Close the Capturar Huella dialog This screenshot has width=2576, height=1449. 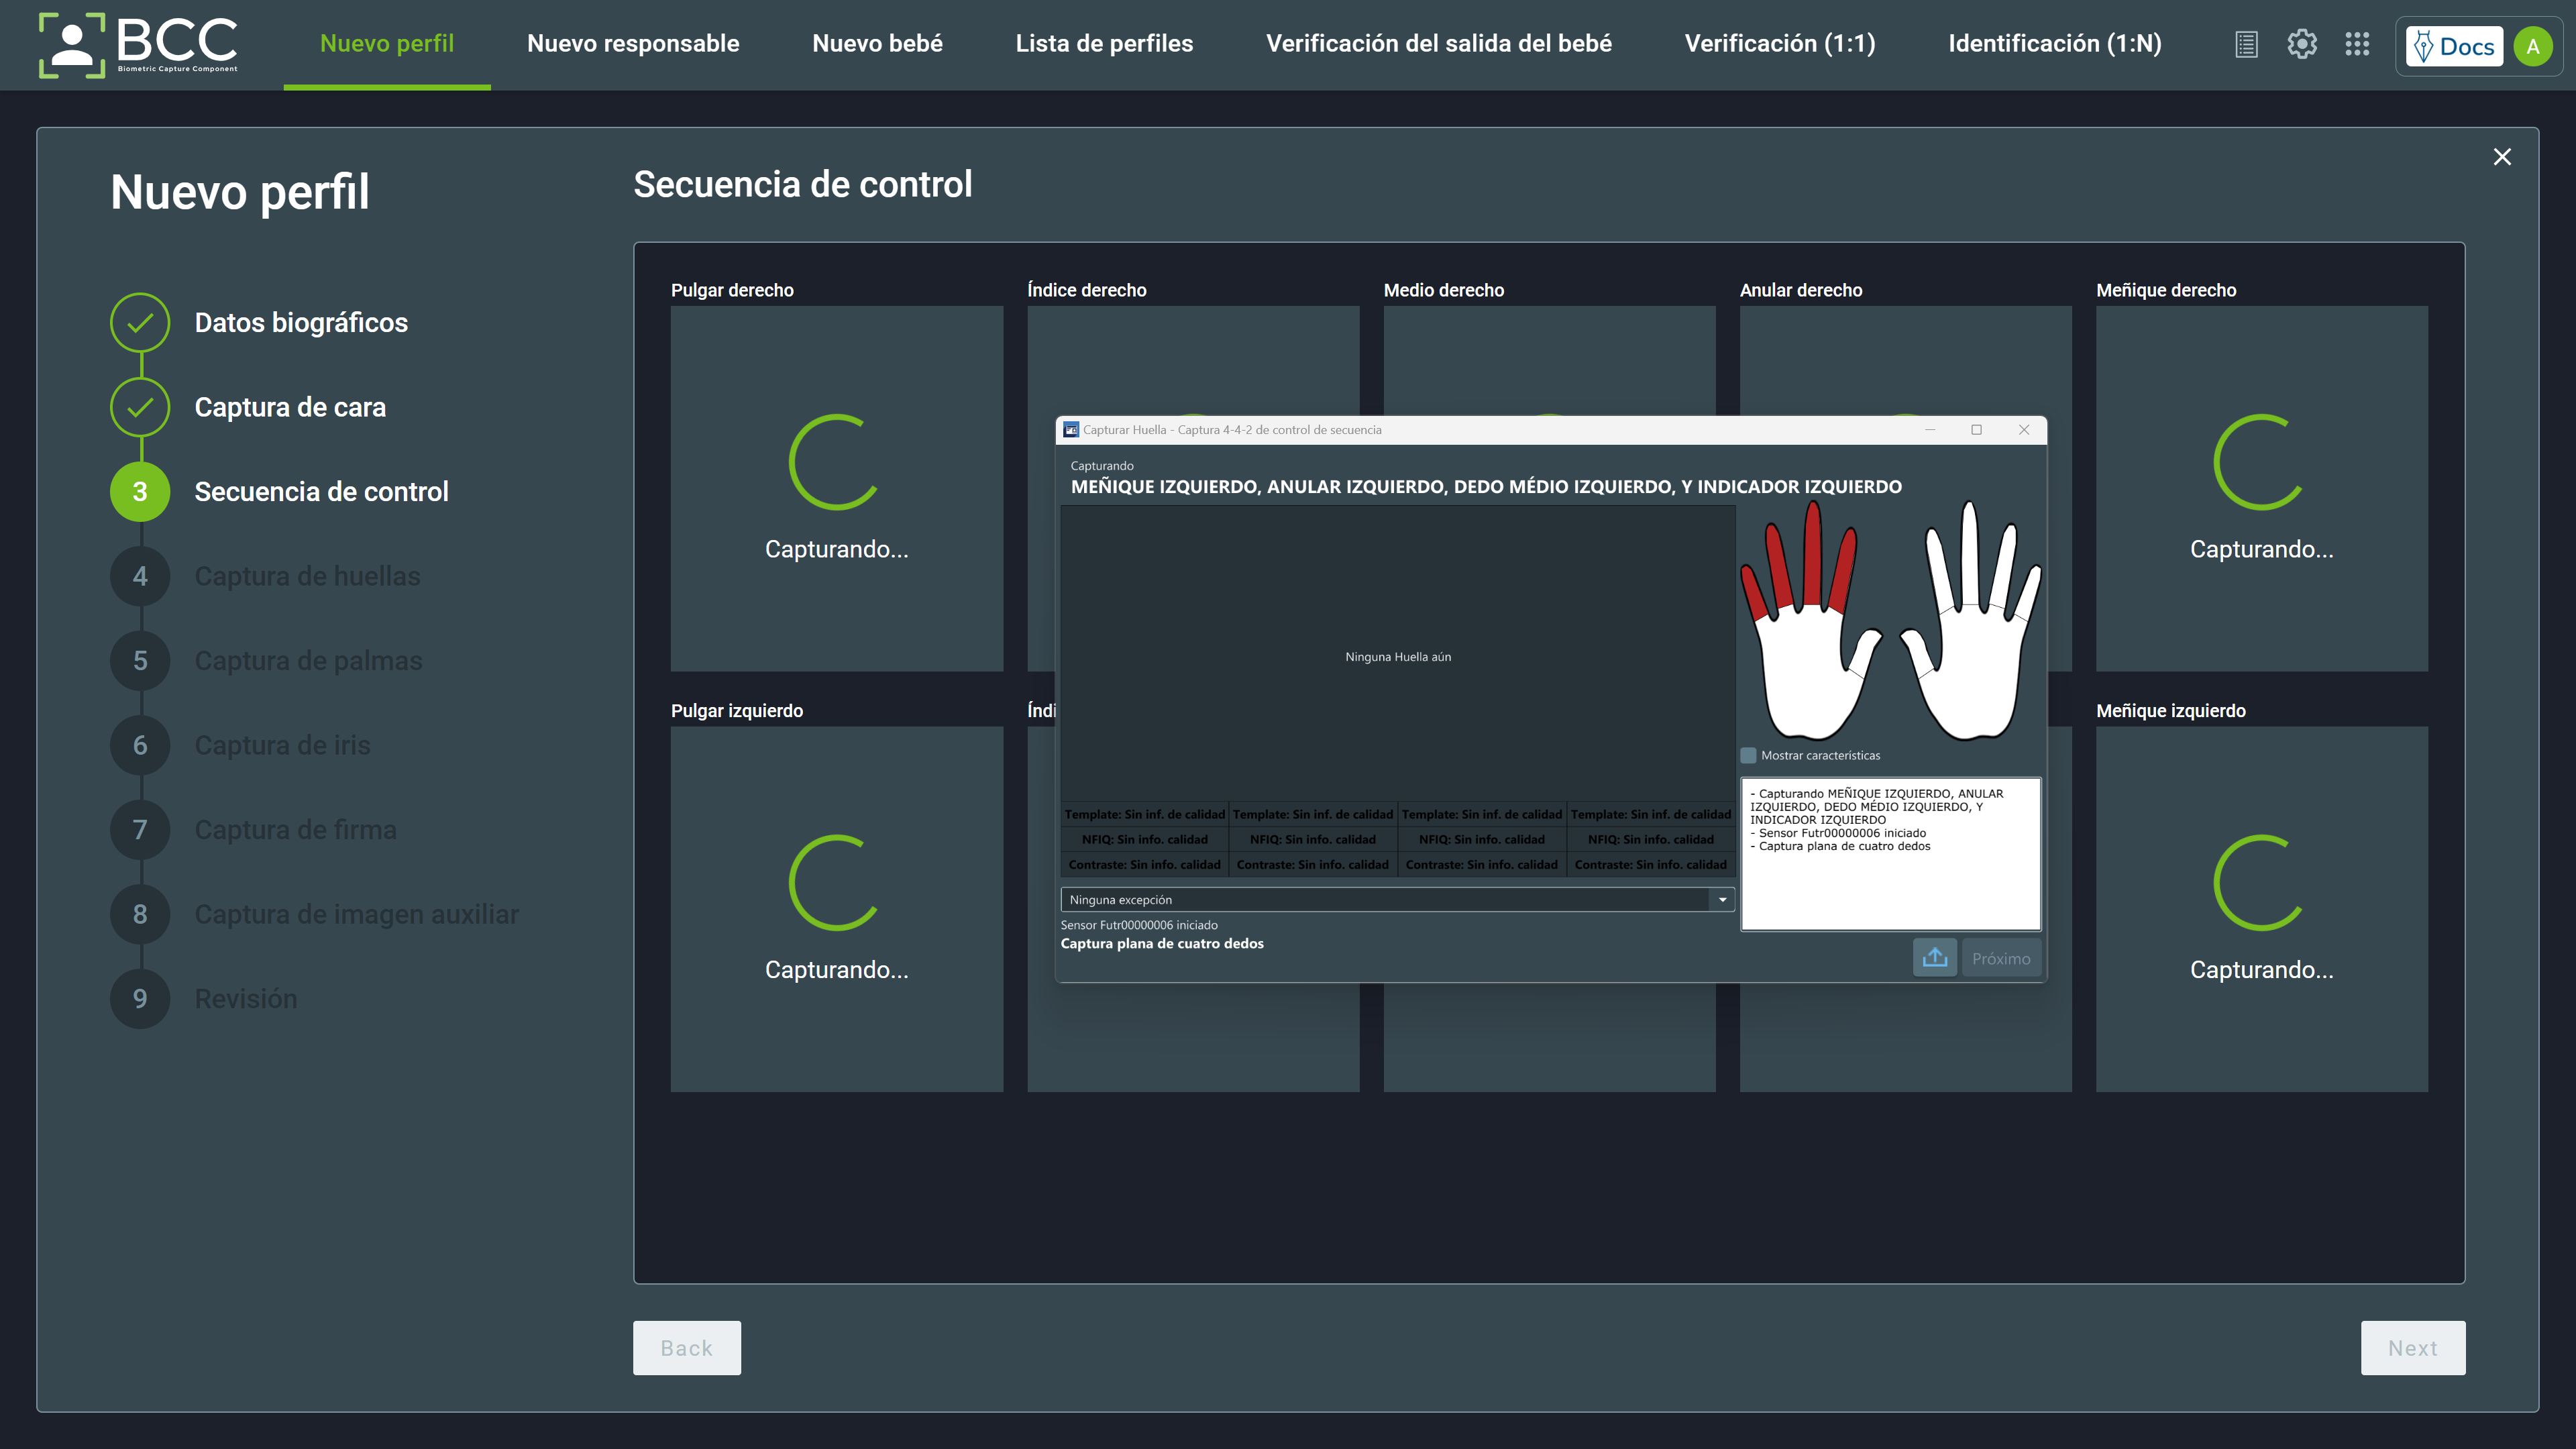(2023, 430)
